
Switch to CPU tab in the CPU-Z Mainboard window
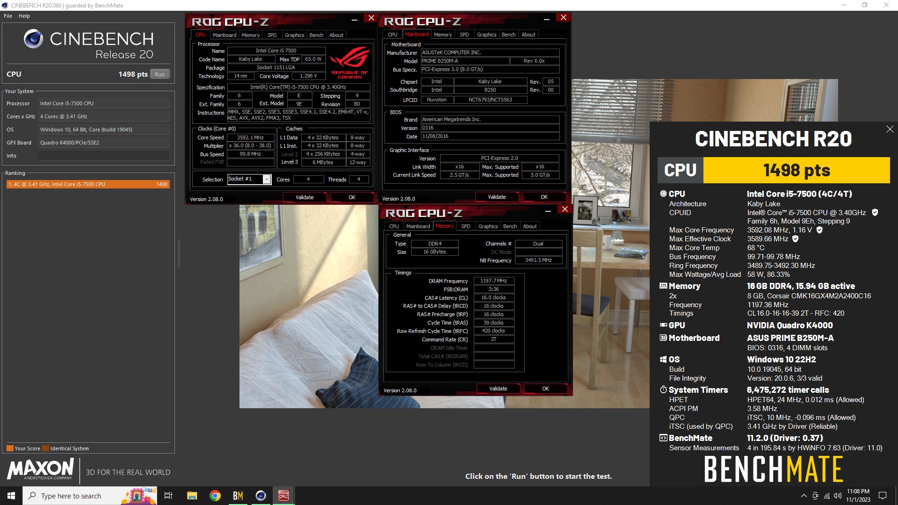pos(393,35)
